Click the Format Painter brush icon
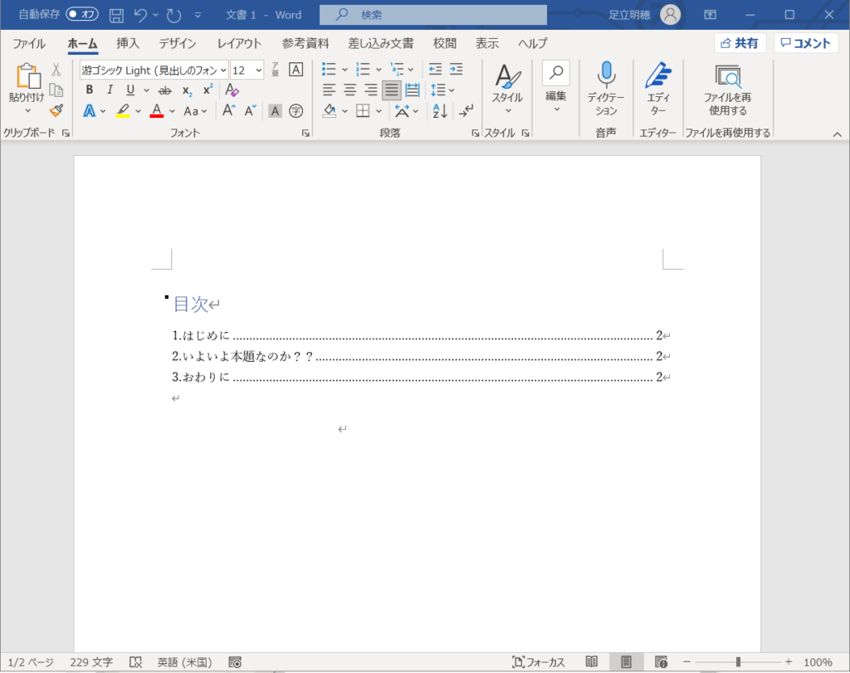The image size is (850, 673). 56,110
